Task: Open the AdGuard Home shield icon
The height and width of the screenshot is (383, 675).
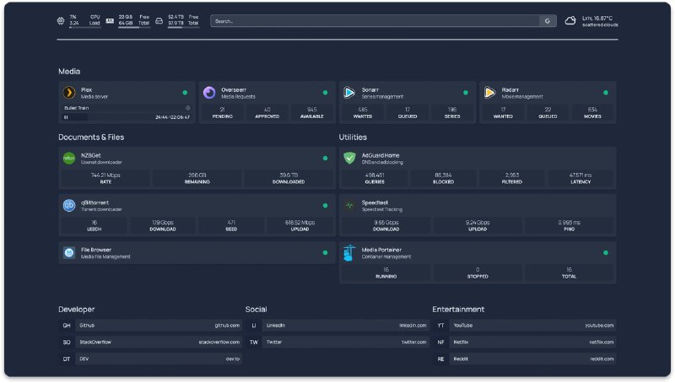Action: (x=349, y=159)
